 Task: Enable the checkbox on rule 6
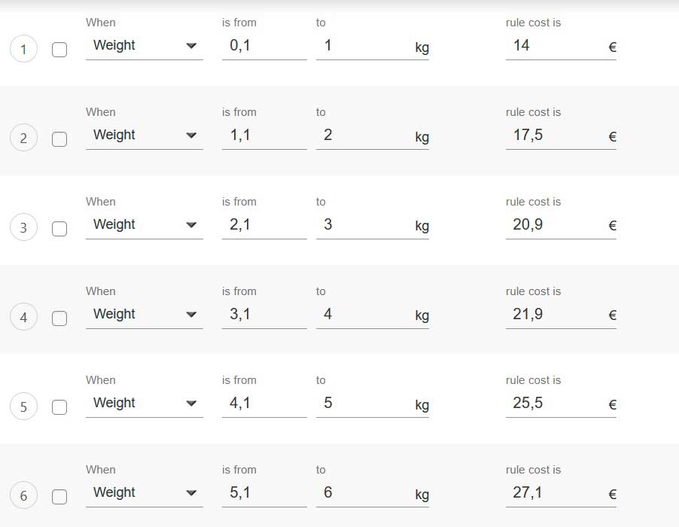click(59, 496)
